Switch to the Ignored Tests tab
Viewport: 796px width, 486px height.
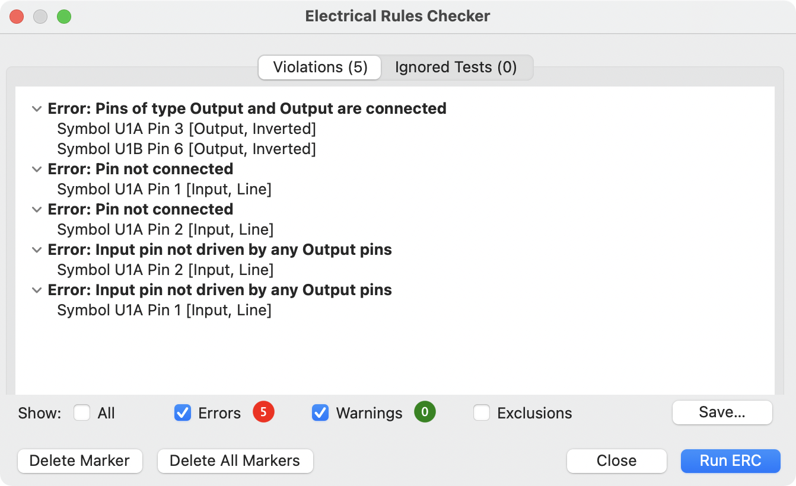coord(457,67)
